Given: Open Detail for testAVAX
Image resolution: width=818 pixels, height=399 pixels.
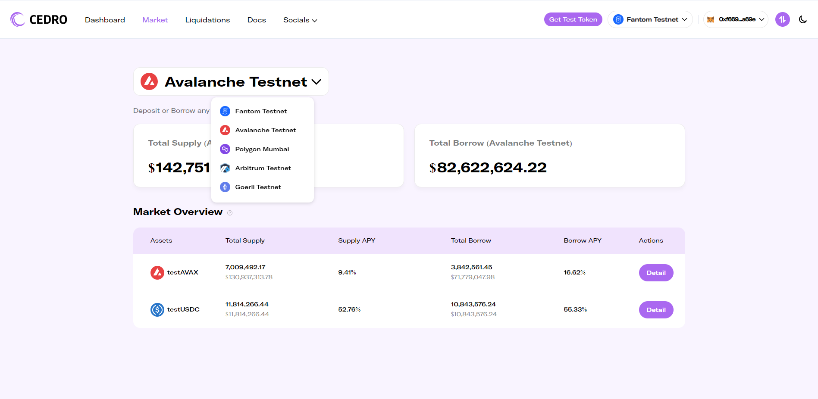Looking at the screenshot, I should pos(656,273).
